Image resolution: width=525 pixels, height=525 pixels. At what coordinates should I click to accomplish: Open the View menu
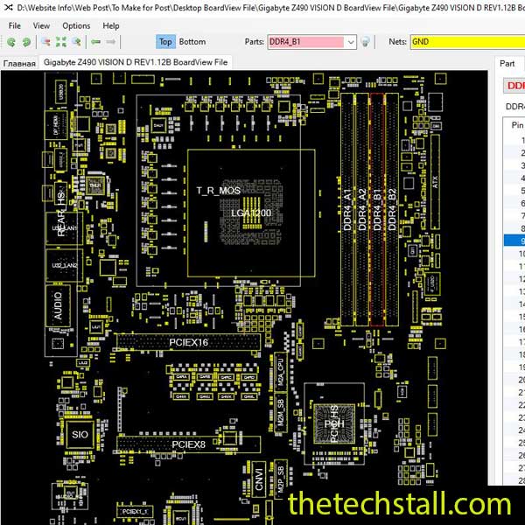point(41,25)
